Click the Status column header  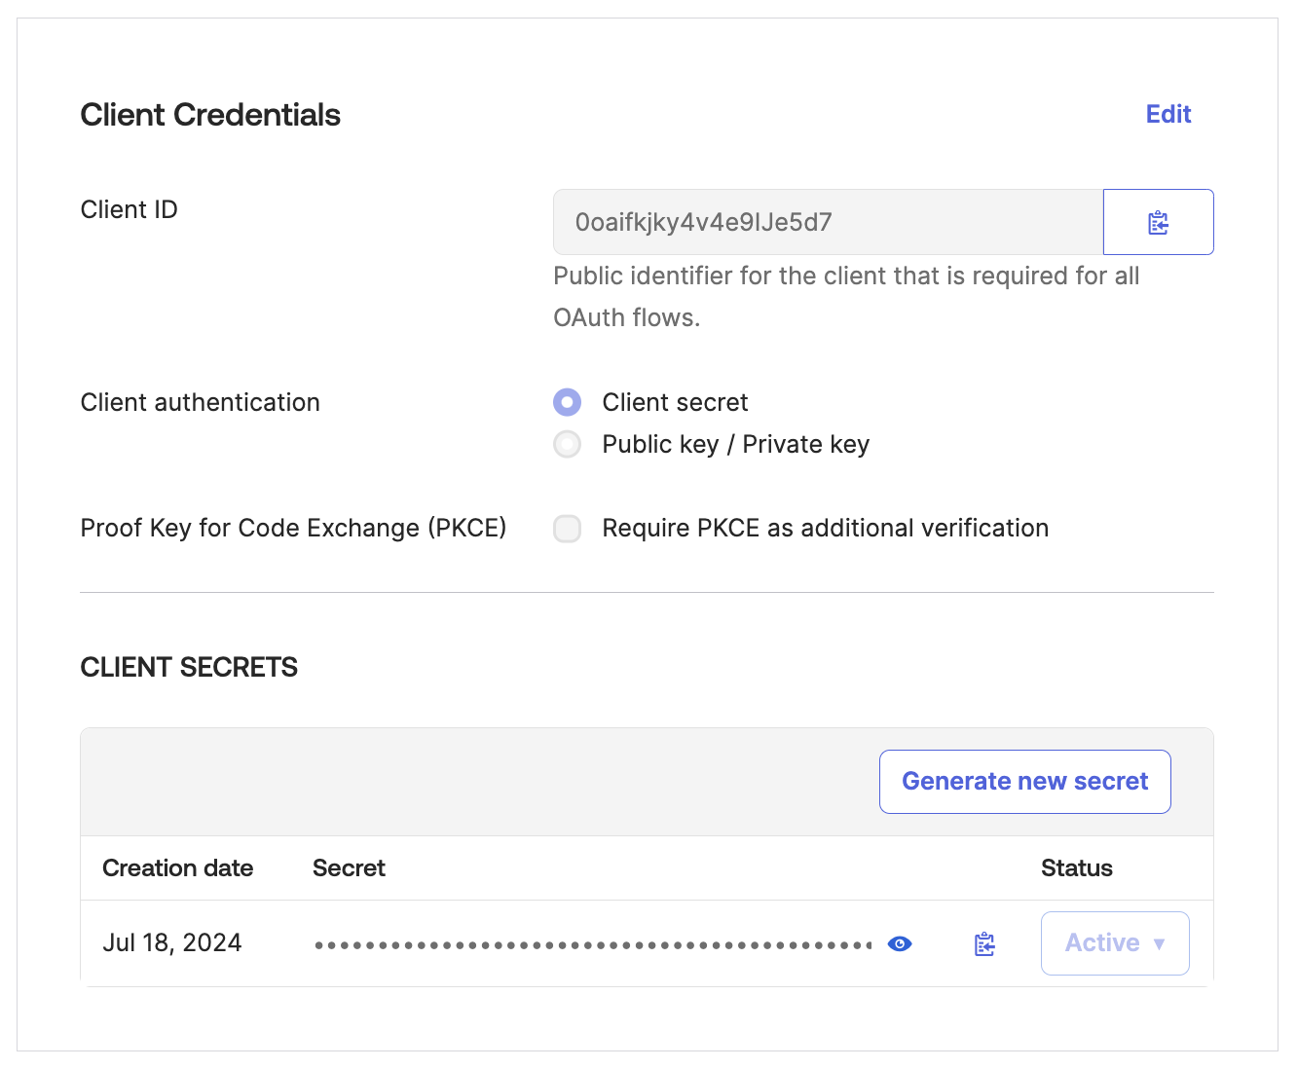point(1076,867)
